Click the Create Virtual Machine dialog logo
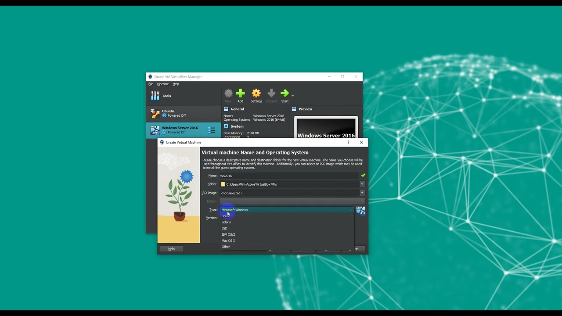 click(x=162, y=142)
